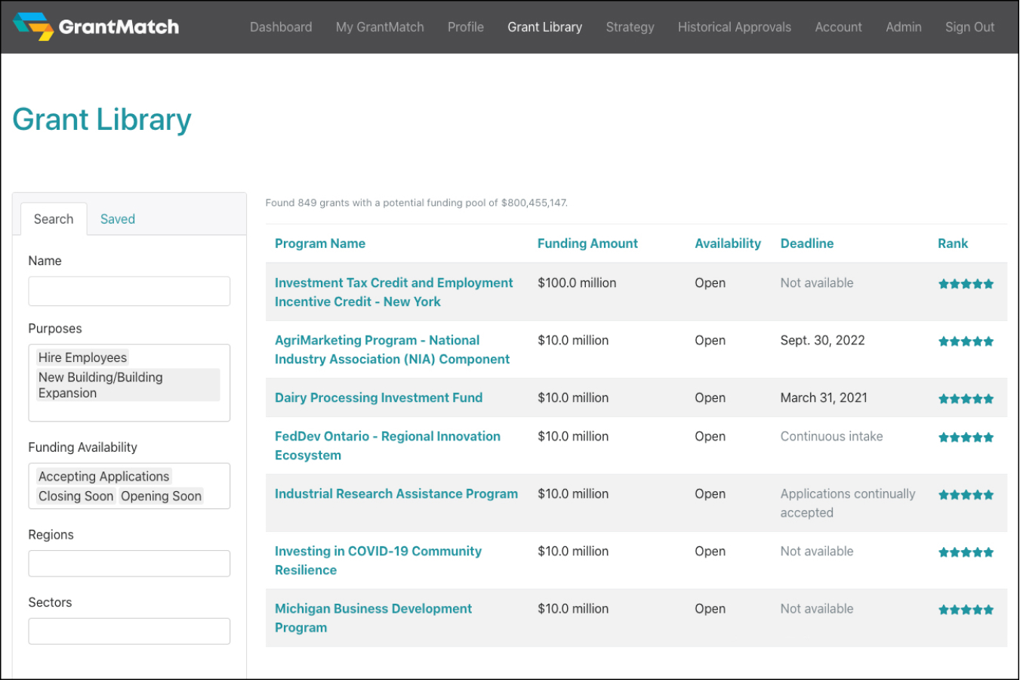Screen dimensions: 1020x680
Task: Sort the table by Funding Amount column
Action: 587,243
